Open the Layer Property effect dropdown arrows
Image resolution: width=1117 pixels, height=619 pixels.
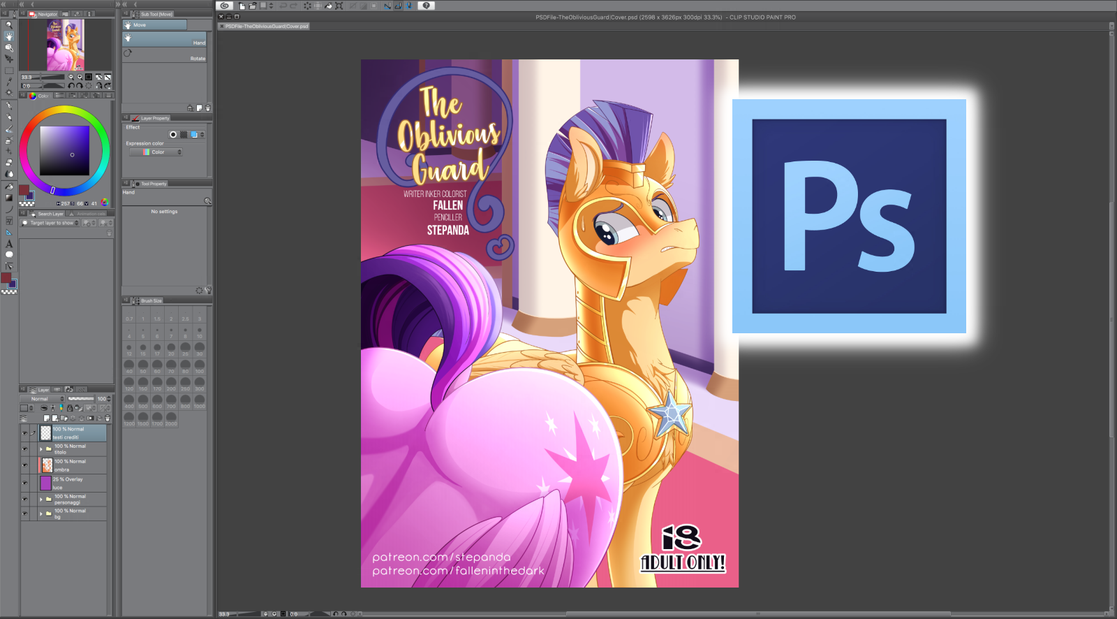202,135
